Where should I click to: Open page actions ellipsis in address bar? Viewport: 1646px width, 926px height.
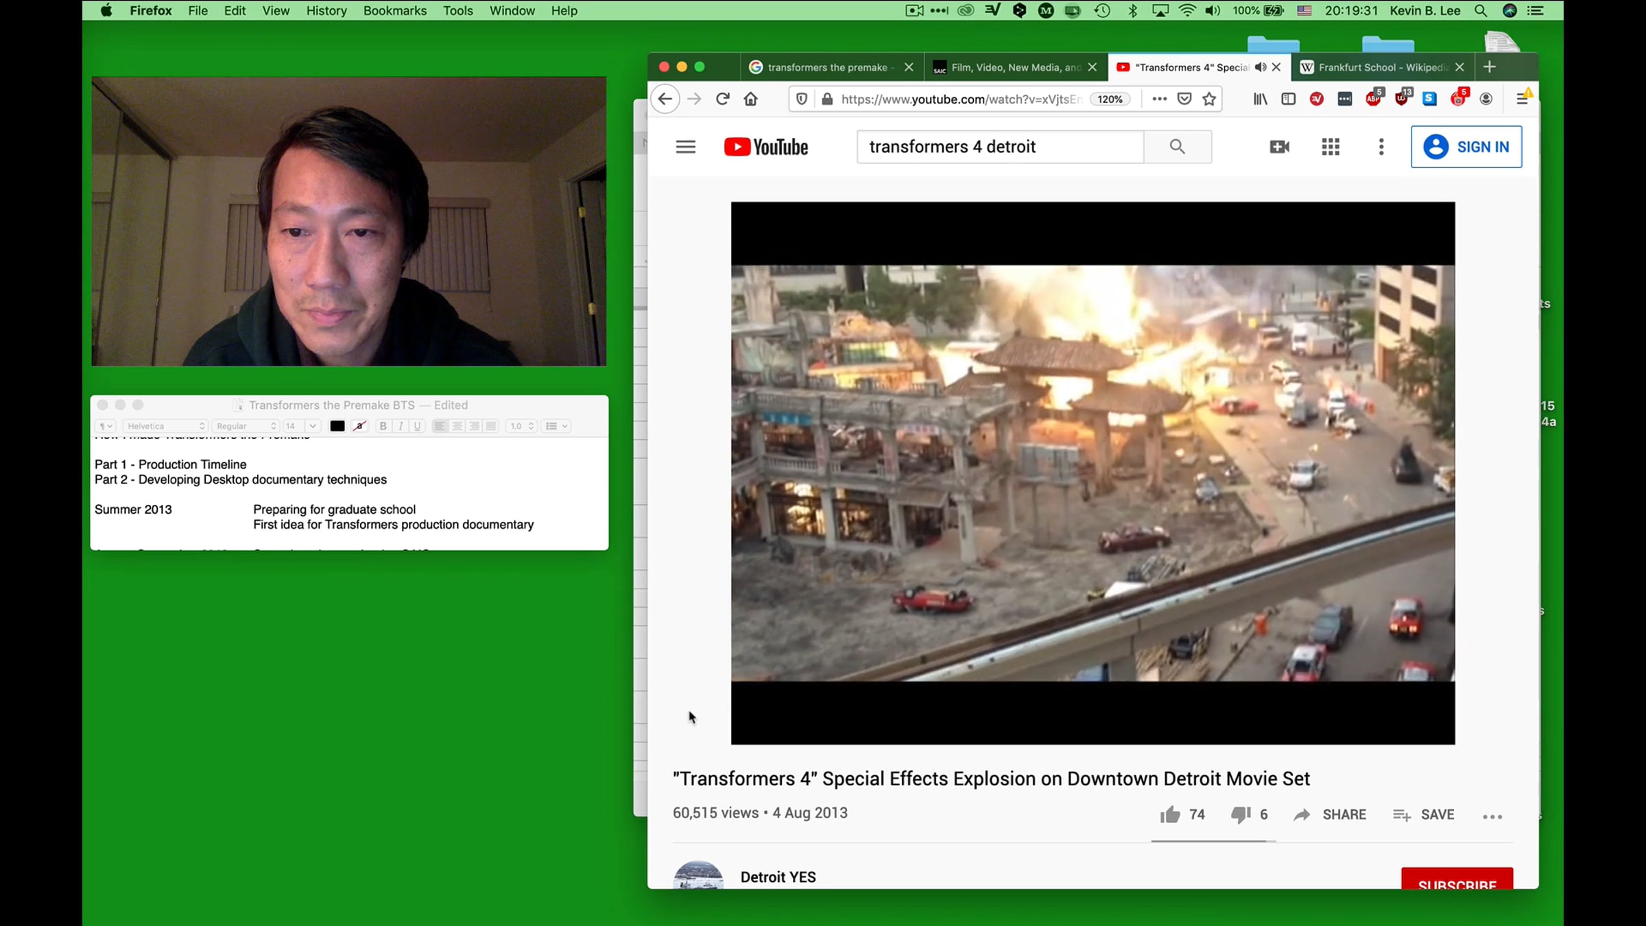[1159, 99]
